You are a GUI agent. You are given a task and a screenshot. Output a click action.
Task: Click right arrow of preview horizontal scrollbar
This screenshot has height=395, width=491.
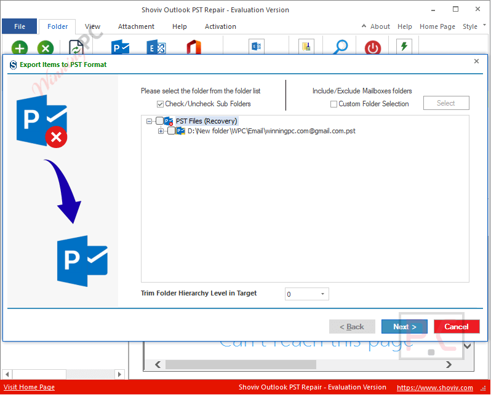tap(449, 364)
